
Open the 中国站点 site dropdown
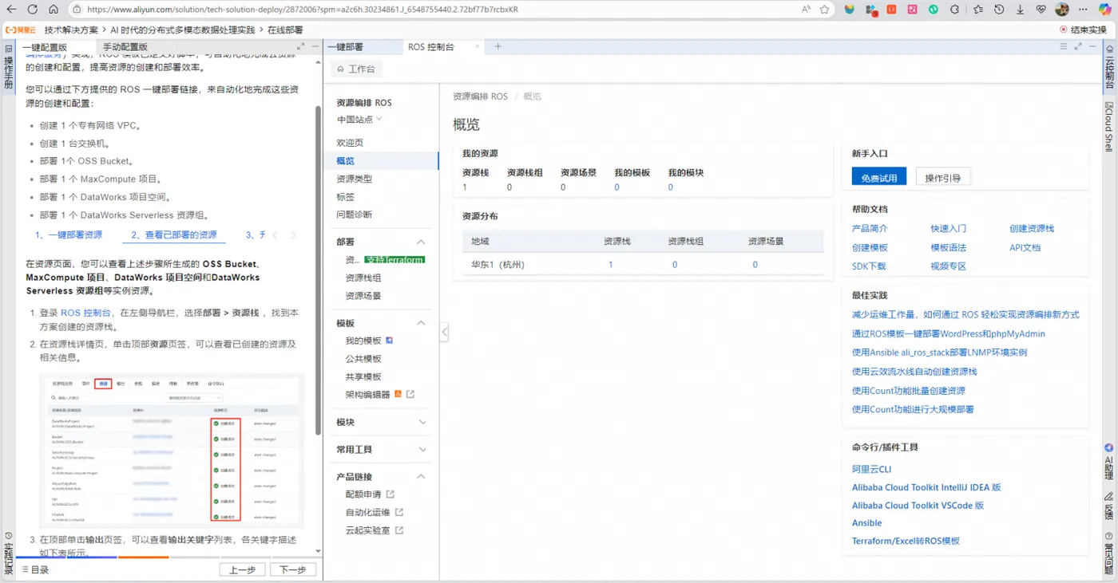click(359, 120)
